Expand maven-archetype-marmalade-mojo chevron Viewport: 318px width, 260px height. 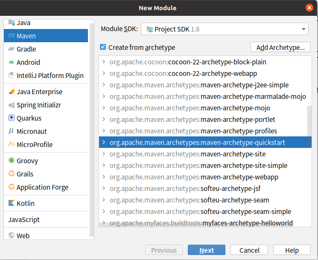tap(104, 96)
